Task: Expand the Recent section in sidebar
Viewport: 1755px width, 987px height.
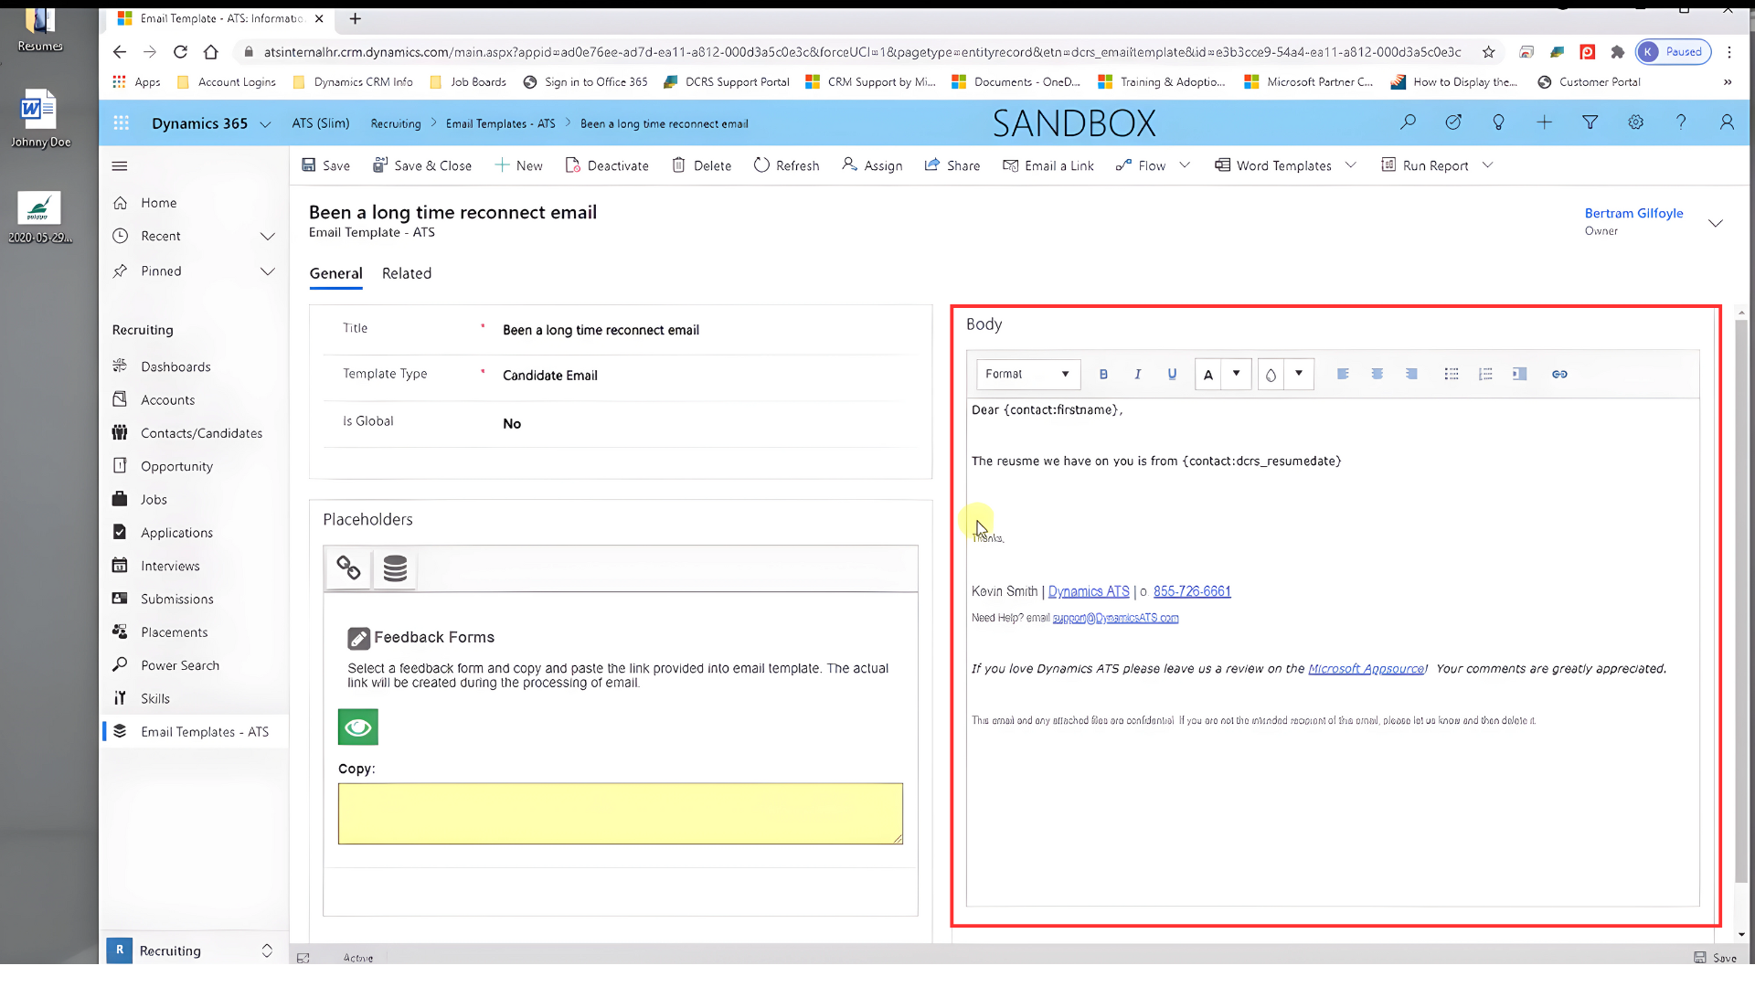Action: click(x=267, y=237)
